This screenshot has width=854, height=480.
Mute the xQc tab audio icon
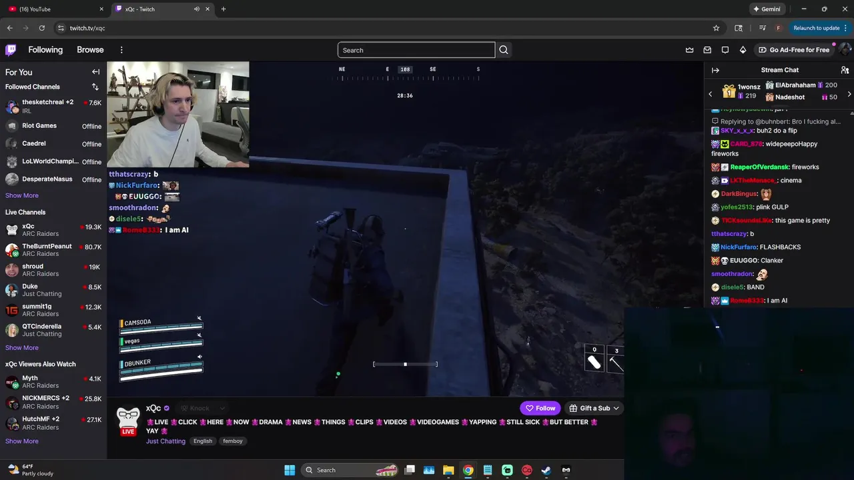pyautogui.click(x=196, y=9)
